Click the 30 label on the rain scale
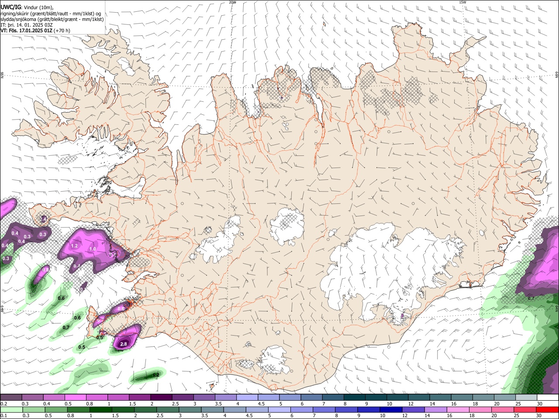Viewport: 559px width, 419px height. click(539, 416)
